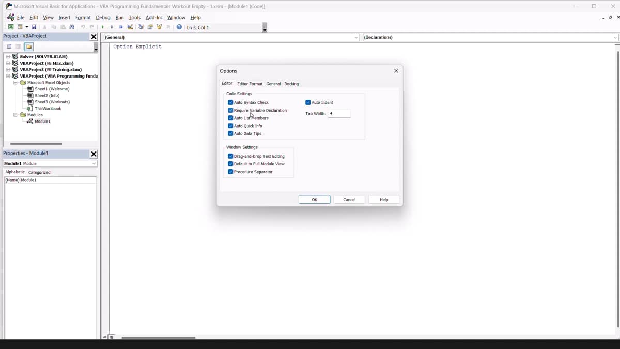Click the code window horizontal scrollbar
Screen dimensions: 620x349
point(158,338)
